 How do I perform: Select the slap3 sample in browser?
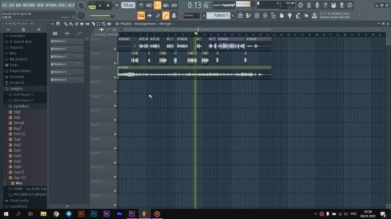(x=17, y=150)
